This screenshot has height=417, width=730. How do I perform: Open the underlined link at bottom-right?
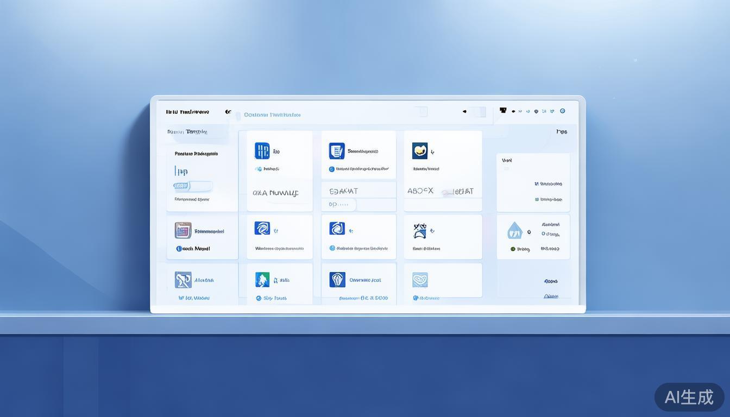pyautogui.click(x=551, y=296)
